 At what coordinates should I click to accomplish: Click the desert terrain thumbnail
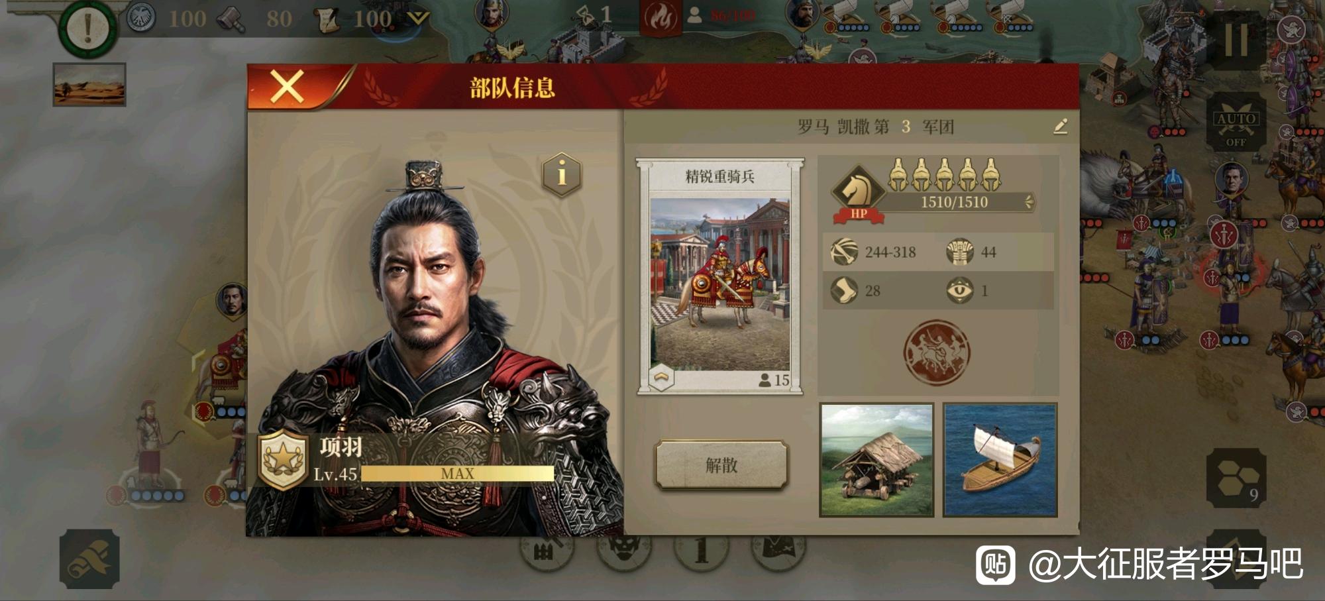tap(89, 85)
